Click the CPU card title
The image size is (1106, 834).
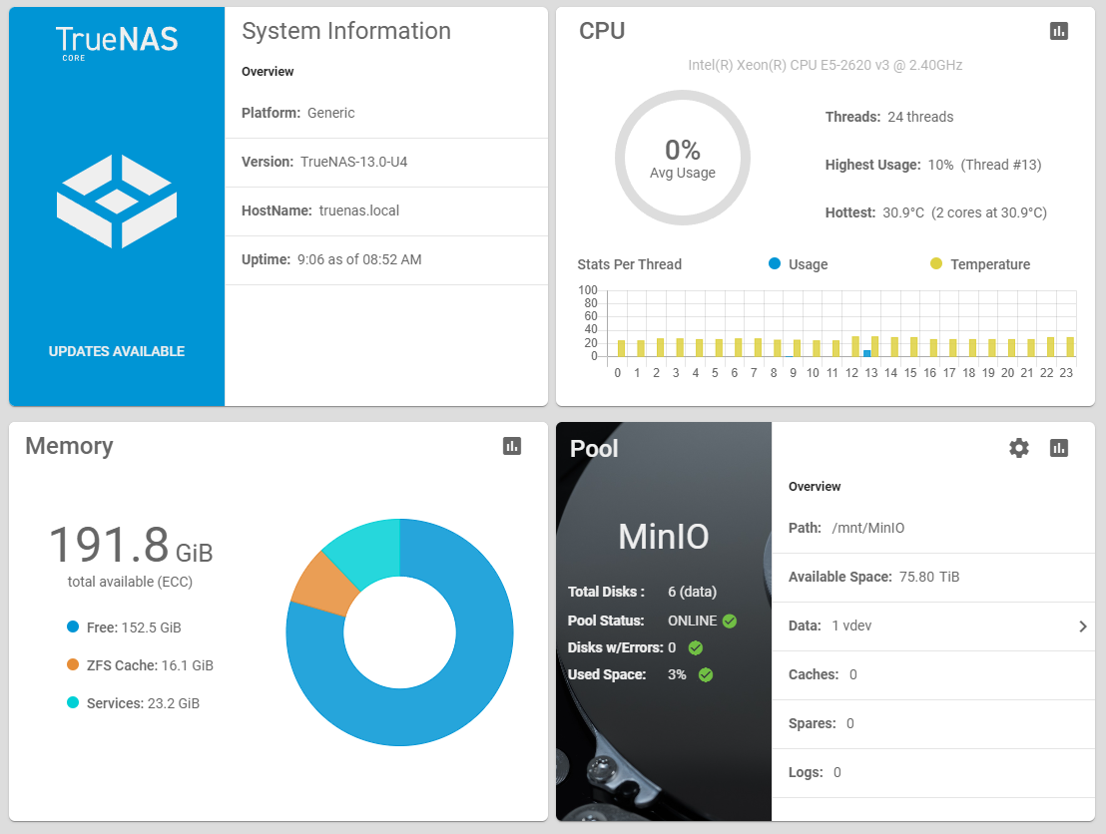click(x=602, y=31)
